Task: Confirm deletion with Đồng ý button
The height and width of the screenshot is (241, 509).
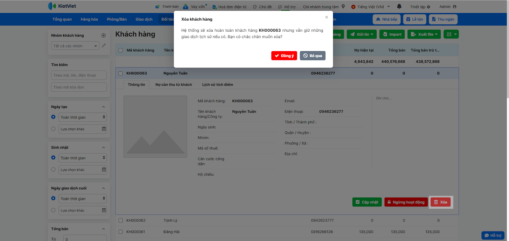Action: coord(284,56)
